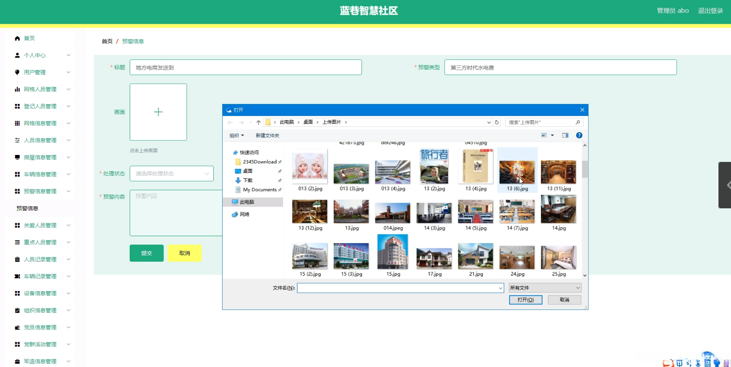The image size is (731, 367).
Task: Click the up-directory arrow in file dialog
Action: pyautogui.click(x=258, y=122)
